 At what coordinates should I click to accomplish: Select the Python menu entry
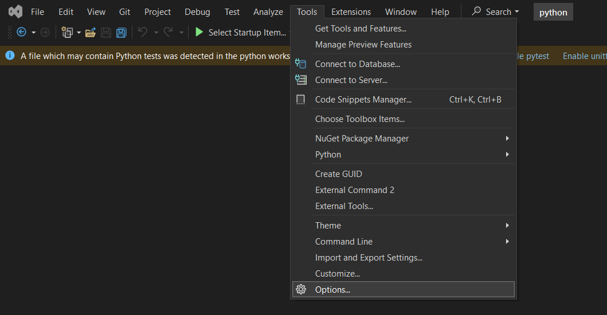[404, 155]
